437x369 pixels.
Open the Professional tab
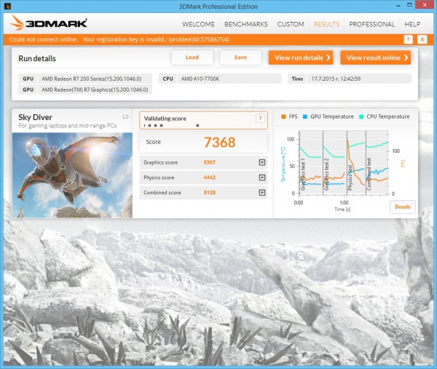pos(371,24)
